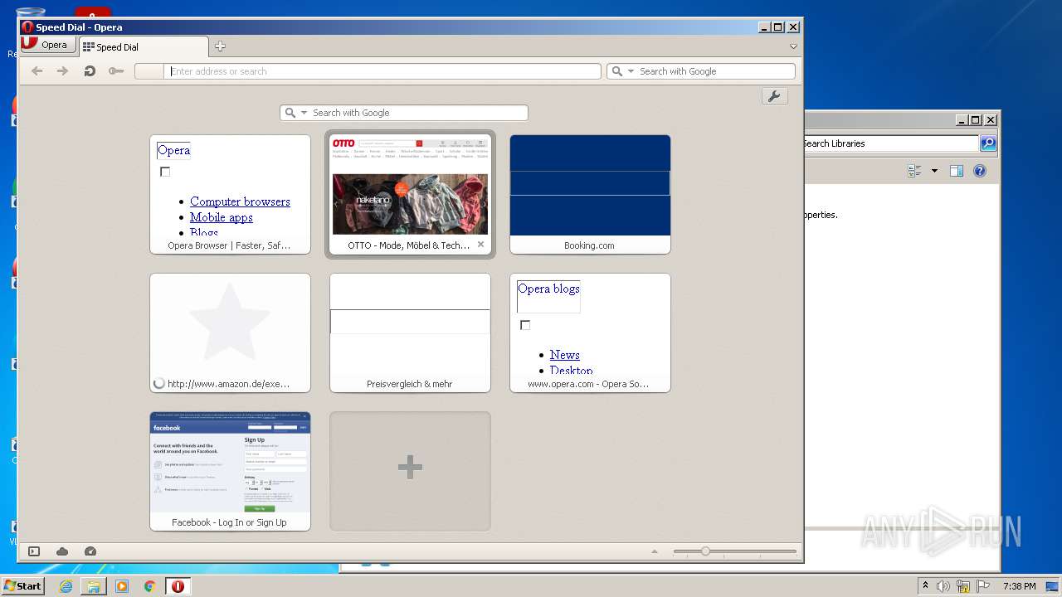Open the amazon.de speed dial tile
The height and width of the screenshot is (597, 1062).
click(x=230, y=332)
